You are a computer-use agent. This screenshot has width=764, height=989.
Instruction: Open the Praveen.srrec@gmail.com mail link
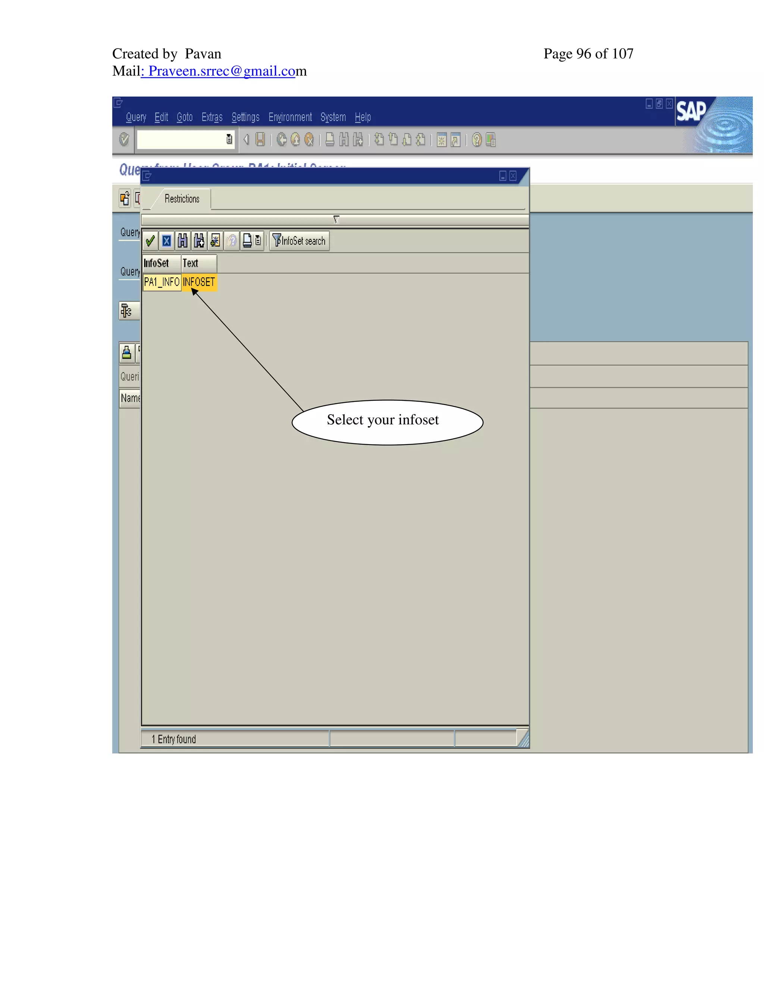pos(222,71)
